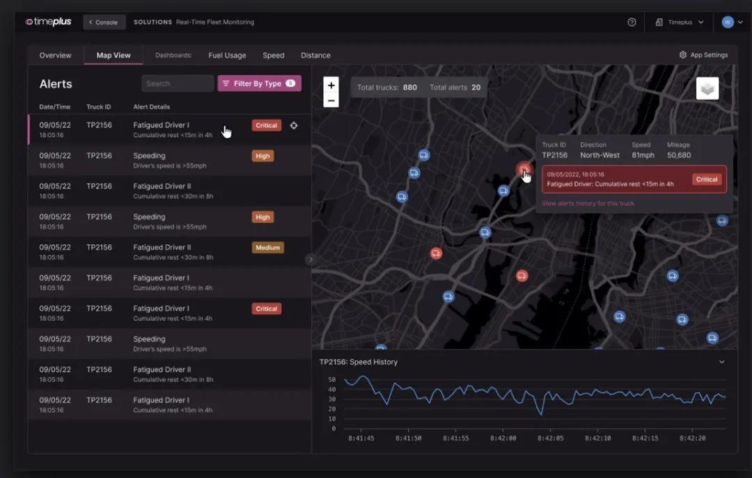Open view alerts history for this truck link

[x=588, y=203]
